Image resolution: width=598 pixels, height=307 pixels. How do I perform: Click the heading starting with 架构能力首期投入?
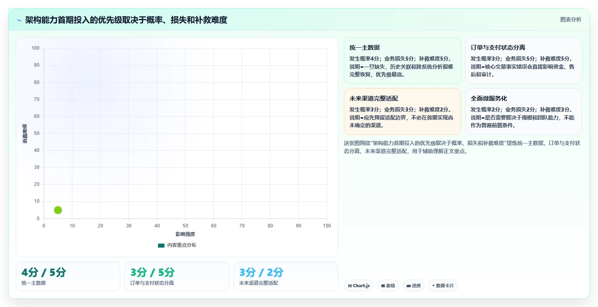(126, 20)
